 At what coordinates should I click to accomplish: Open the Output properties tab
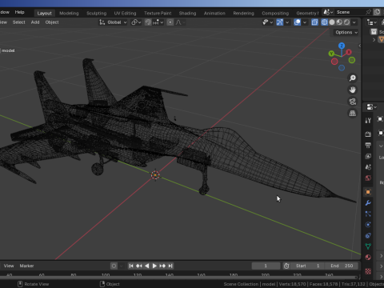368,145
